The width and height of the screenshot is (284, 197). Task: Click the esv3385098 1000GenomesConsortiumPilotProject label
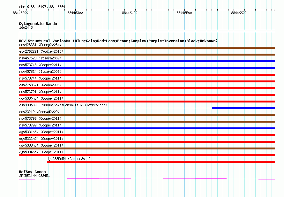point(63,105)
